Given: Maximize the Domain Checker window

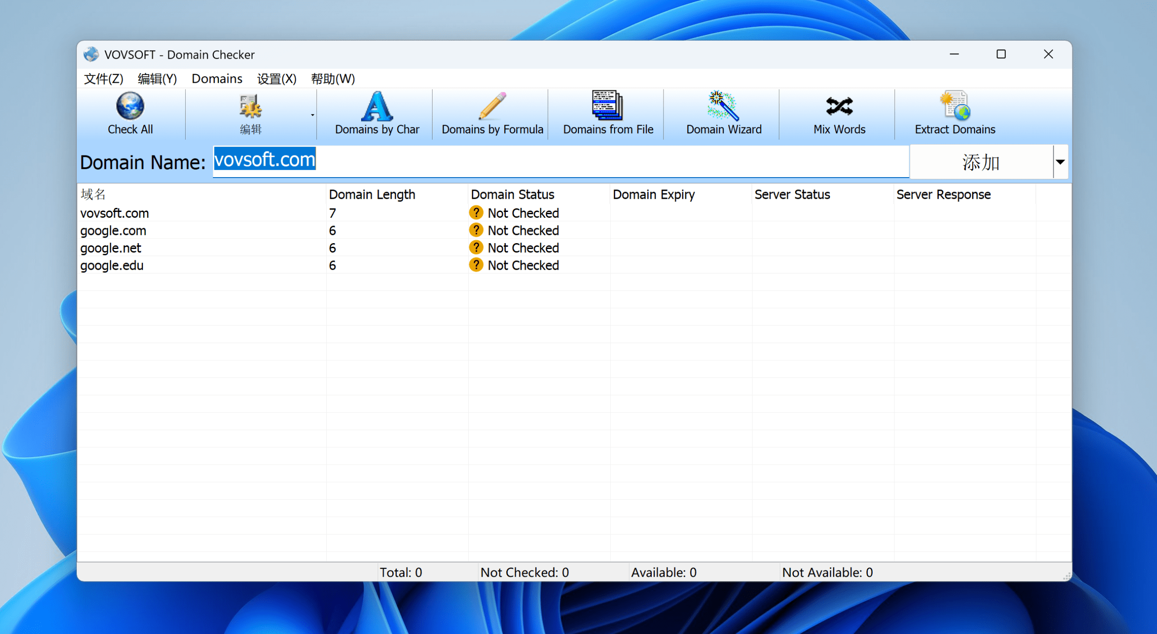Looking at the screenshot, I should 1001,54.
